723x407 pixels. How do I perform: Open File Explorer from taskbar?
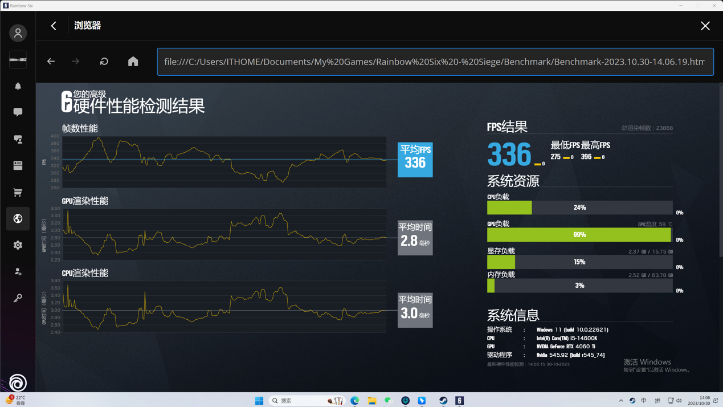[x=372, y=400]
